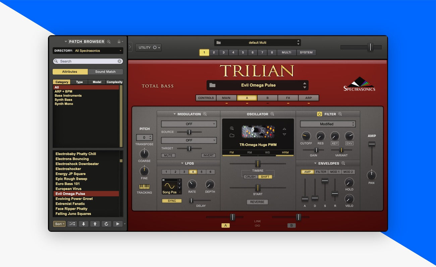Toggle modulation MUTE

[168, 155]
